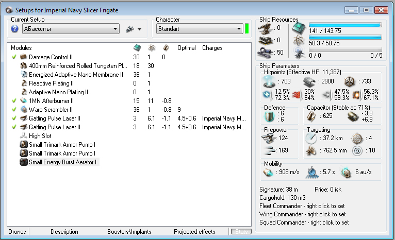Click the powergrid column header icon
Screen dimensions: 395x240
coord(152,48)
